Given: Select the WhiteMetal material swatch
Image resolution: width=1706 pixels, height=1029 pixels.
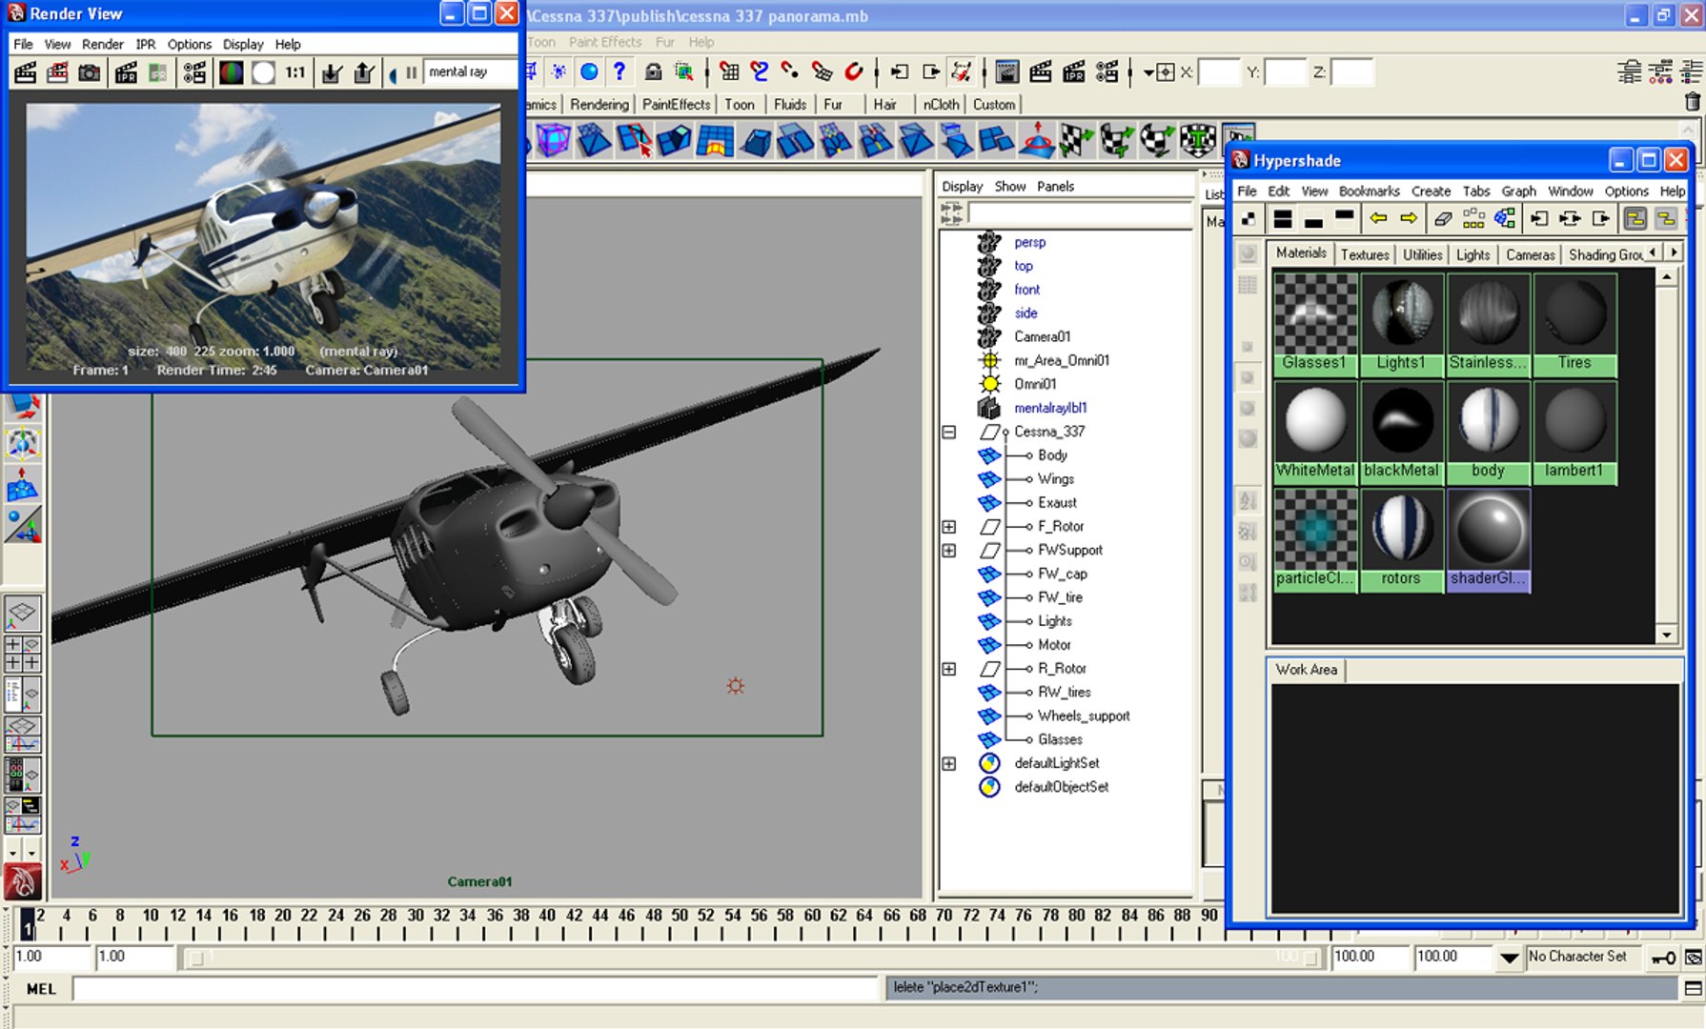Looking at the screenshot, I should (x=1315, y=432).
